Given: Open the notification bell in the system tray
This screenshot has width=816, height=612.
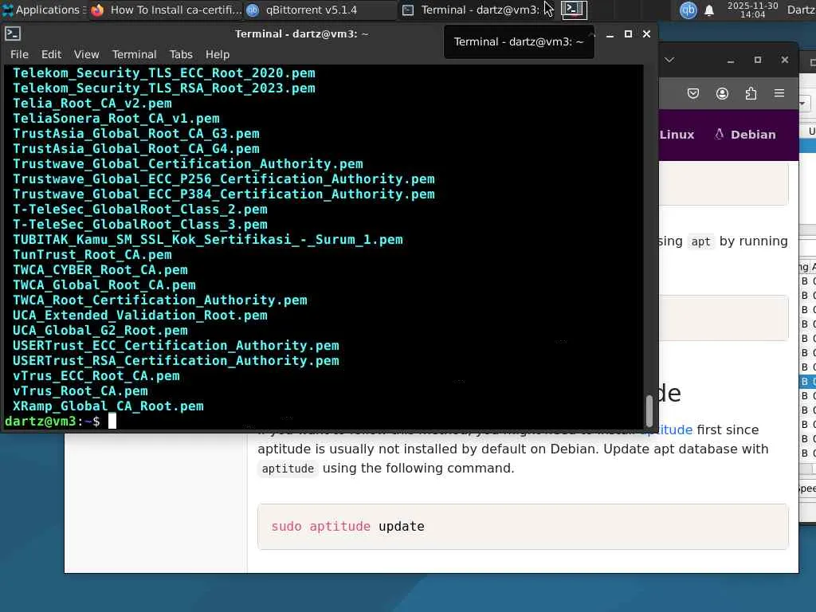Looking at the screenshot, I should (708, 10).
